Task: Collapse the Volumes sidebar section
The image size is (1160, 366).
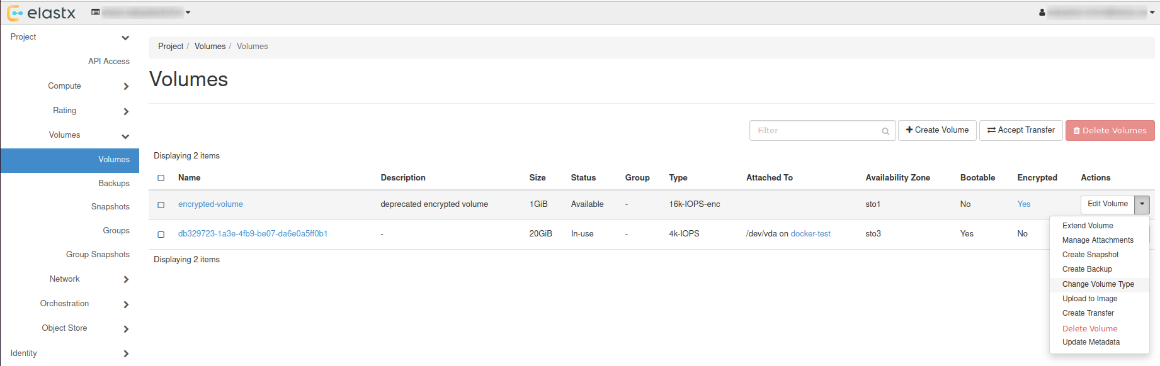Action: [x=69, y=135]
